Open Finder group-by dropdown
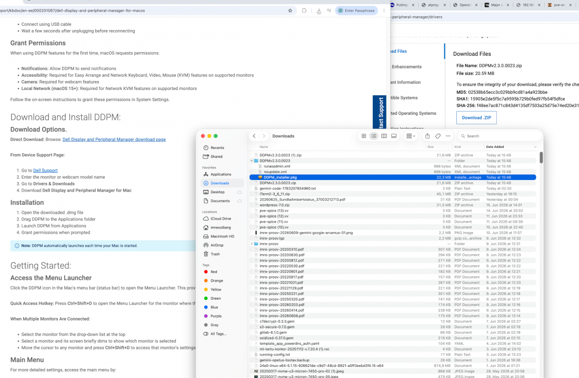579x378 pixels. (411, 136)
